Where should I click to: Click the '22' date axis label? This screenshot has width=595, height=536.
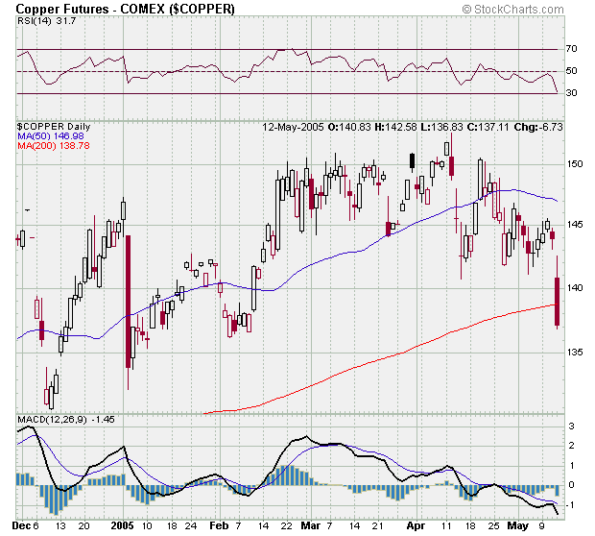pos(287,525)
